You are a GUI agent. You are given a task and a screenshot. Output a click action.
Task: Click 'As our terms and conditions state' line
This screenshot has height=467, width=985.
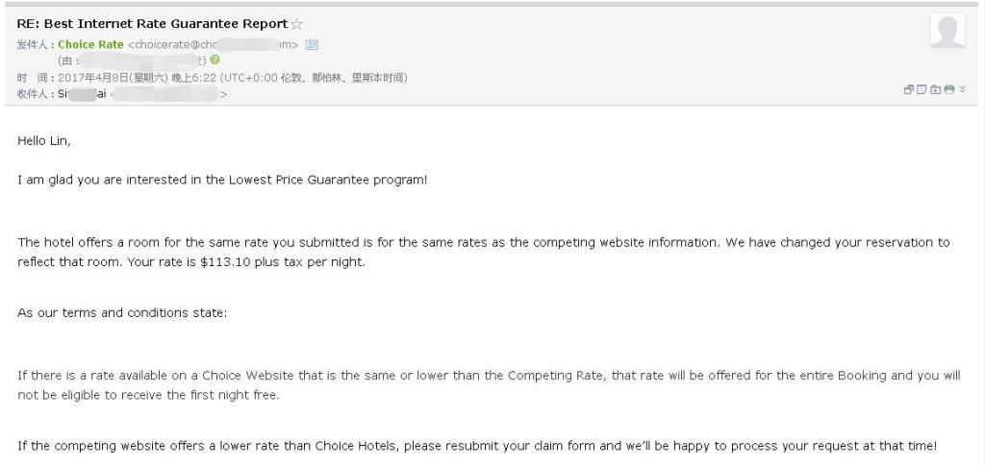pyautogui.click(x=122, y=312)
